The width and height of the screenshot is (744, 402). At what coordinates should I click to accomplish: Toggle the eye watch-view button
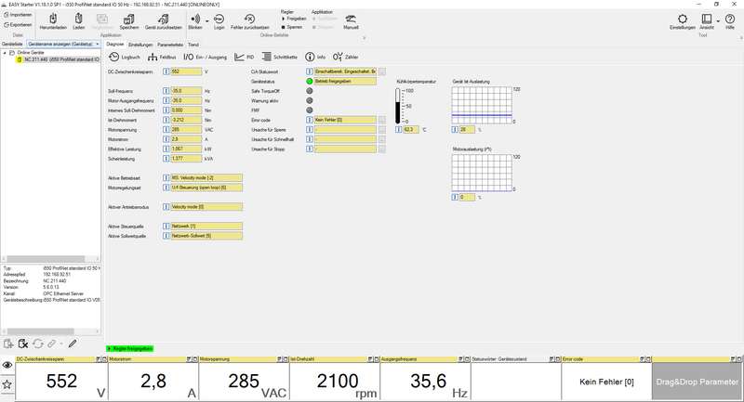[7, 365]
